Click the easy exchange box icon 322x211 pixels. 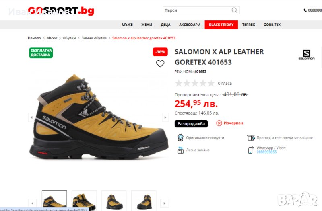tap(180, 150)
